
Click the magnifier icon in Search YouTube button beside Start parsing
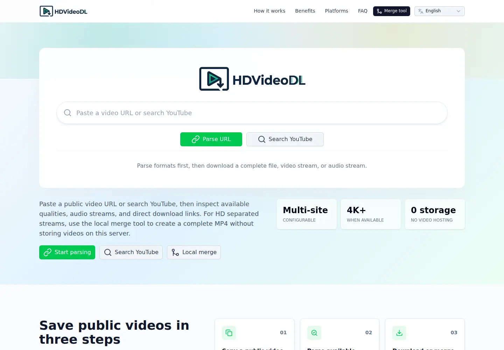point(108,252)
